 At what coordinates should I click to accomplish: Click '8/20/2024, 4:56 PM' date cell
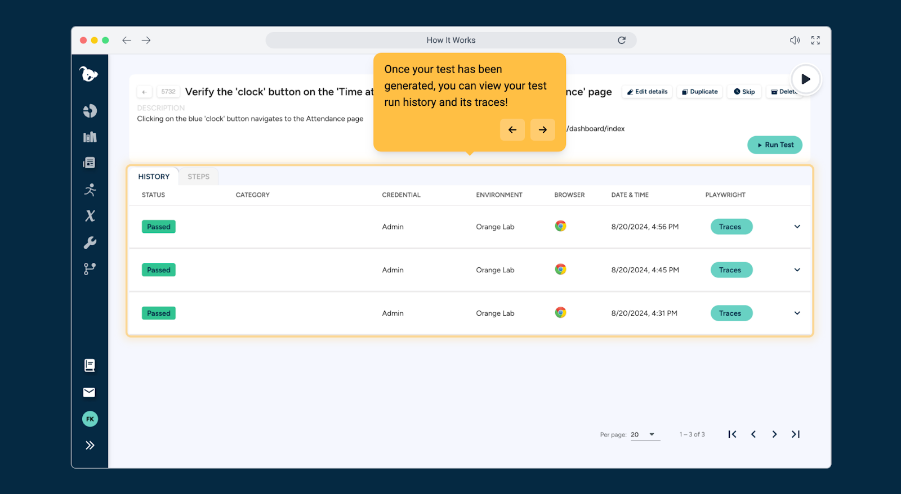[645, 227]
